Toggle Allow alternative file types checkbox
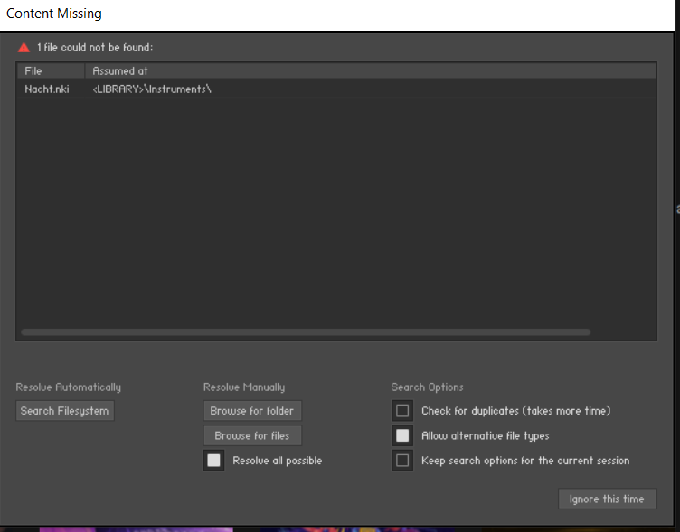 (x=402, y=435)
